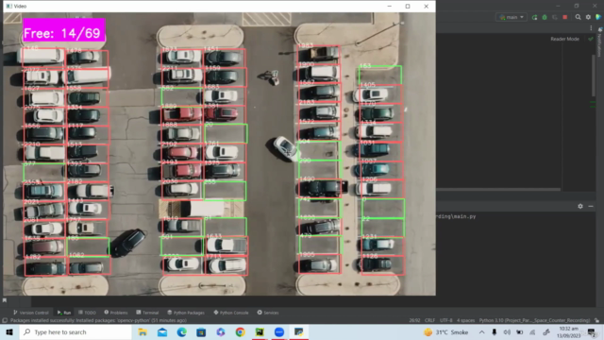Rerun main in PyCharm toolbar
This screenshot has width=604, height=340.
[x=534, y=17]
